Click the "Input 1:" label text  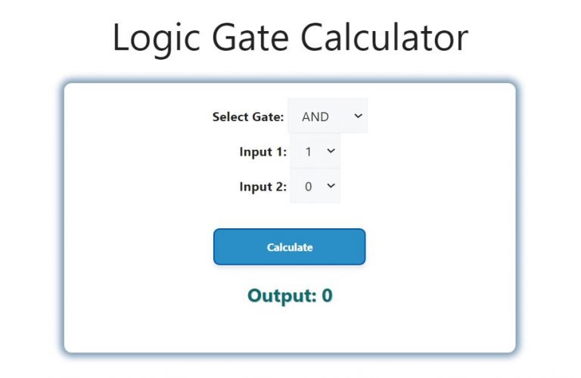[263, 151]
